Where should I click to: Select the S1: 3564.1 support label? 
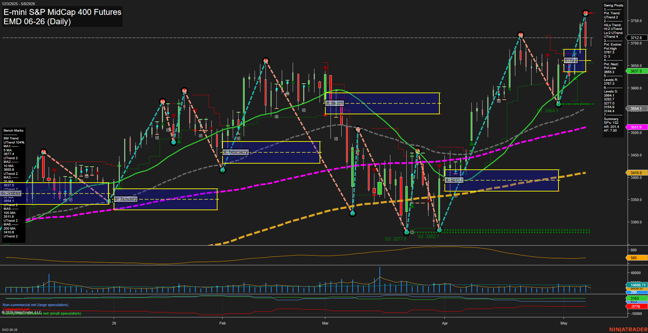[548, 111]
